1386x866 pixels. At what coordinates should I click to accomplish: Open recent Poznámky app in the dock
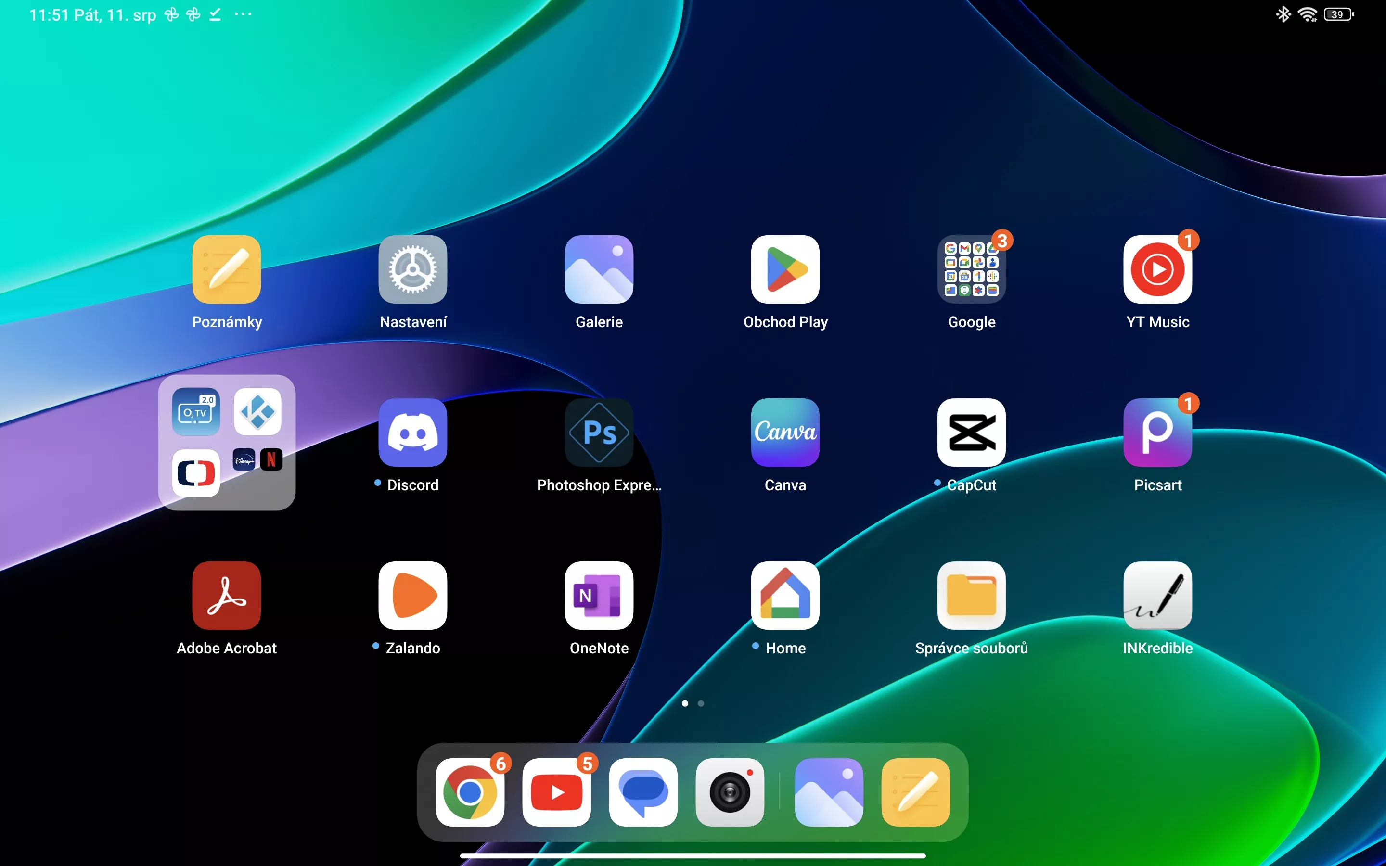(915, 792)
